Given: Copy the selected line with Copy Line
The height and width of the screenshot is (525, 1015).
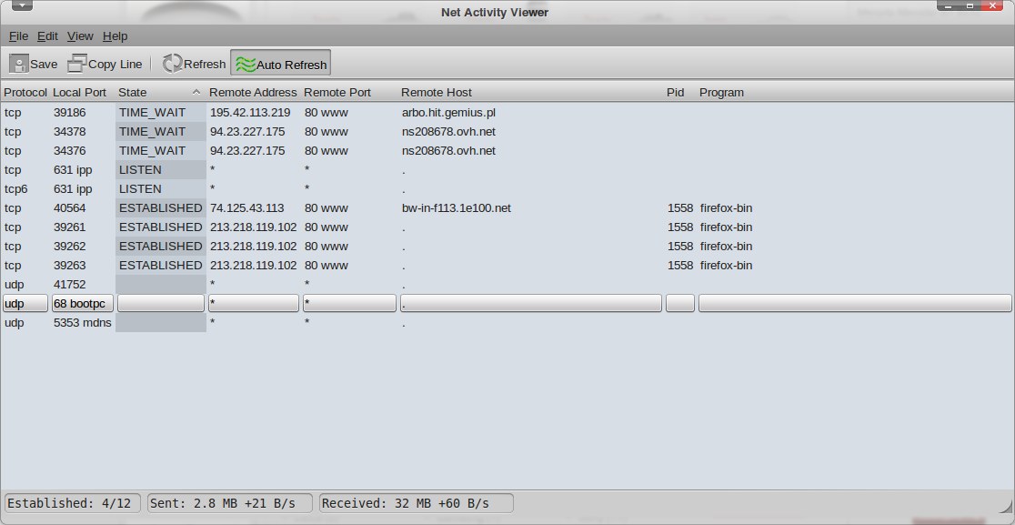Looking at the screenshot, I should (x=105, y=64).
